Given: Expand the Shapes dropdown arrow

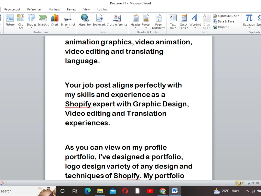Looking at the screenshot, I should point(31,28).
